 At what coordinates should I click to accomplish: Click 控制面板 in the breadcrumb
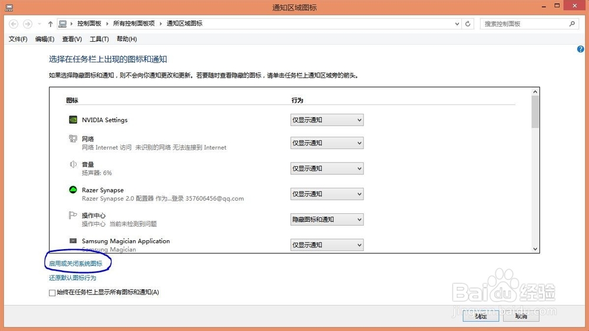tap(90, 24)
